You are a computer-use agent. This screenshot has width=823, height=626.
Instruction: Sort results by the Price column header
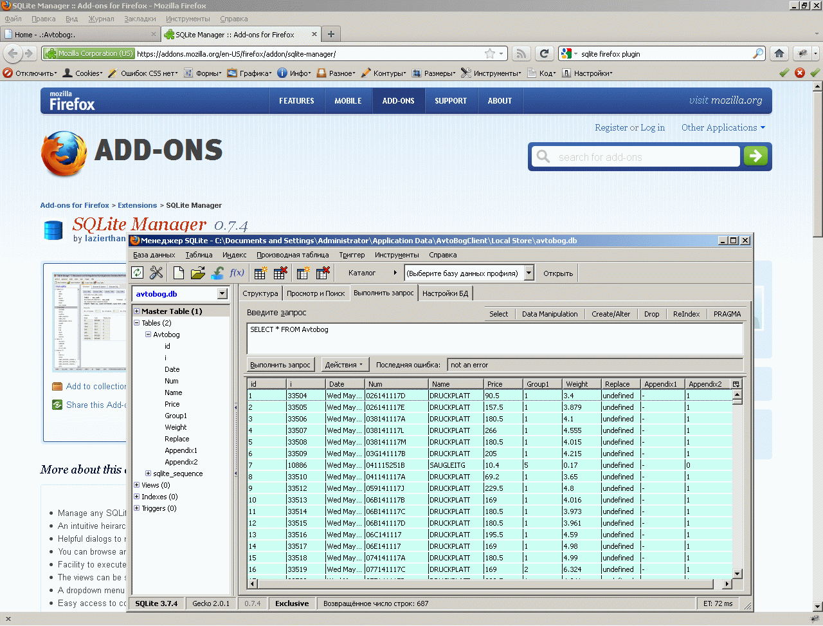point(503,384)
